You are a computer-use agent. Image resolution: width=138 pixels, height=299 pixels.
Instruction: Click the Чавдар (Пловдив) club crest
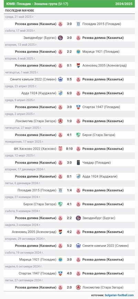coord(78,162)
